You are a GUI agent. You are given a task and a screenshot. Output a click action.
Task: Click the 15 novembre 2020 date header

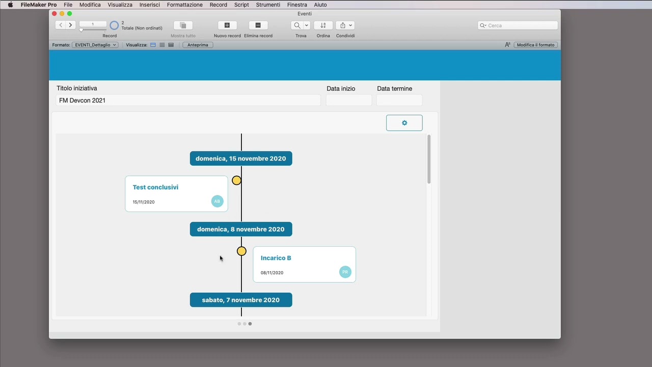coord(241,159)
